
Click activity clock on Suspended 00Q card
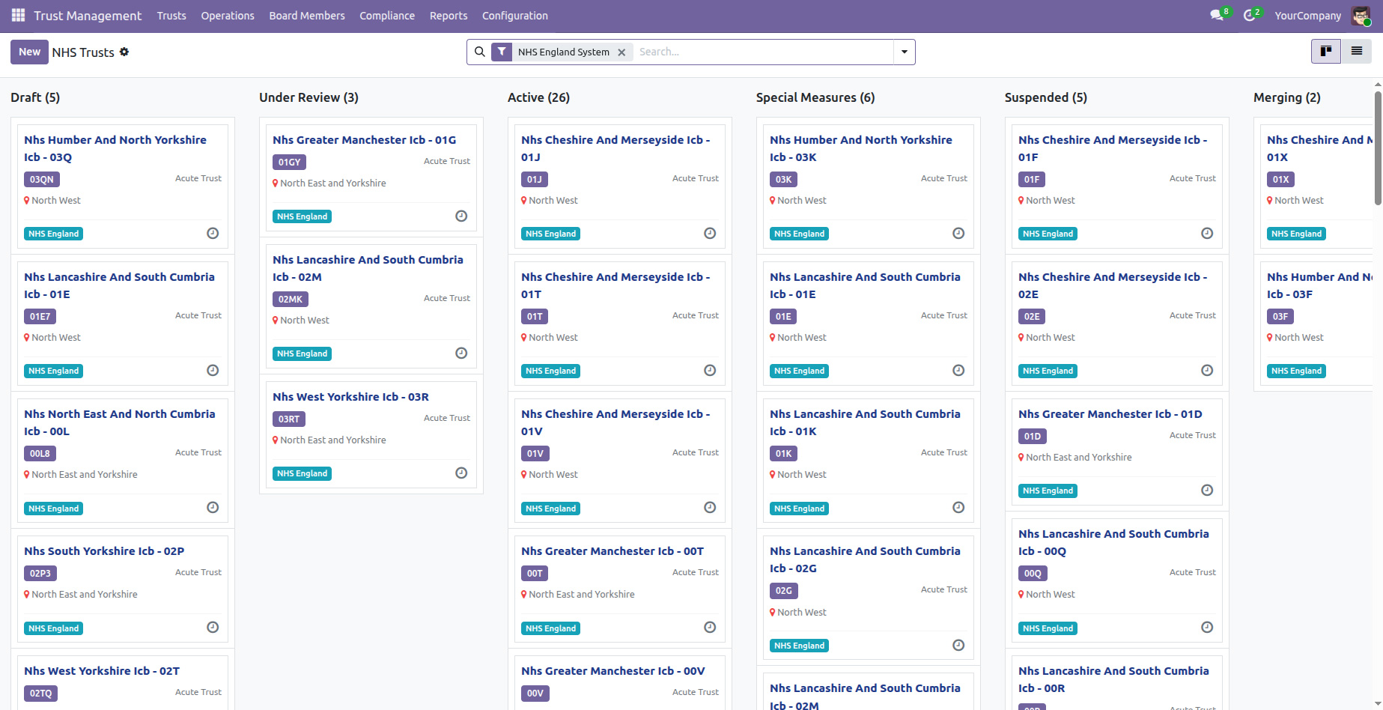point(1207,628)
